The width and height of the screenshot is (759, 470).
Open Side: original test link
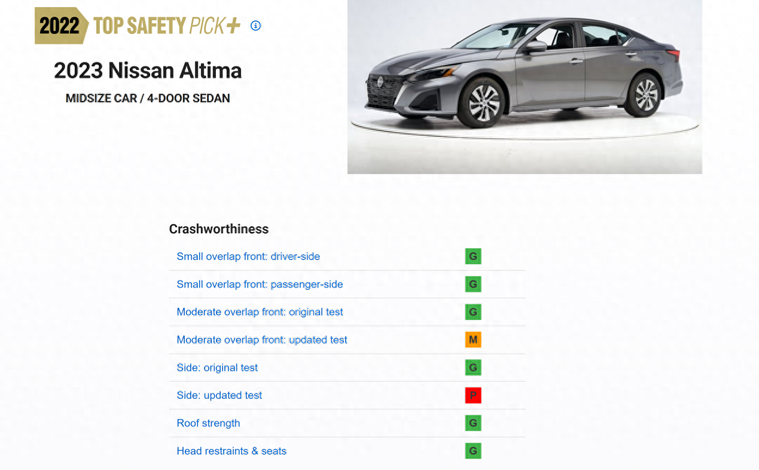tap(217, 368)
